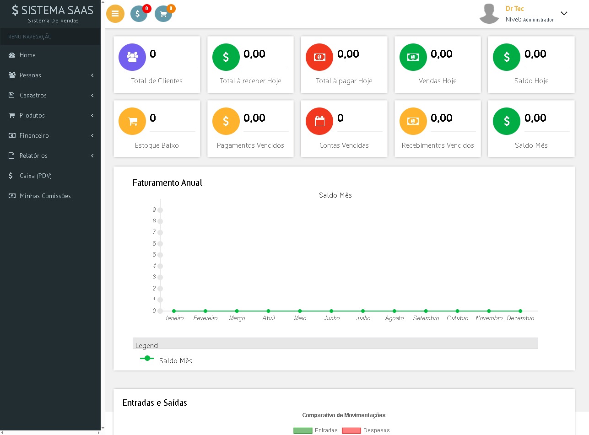589x435 pixels.
Task: Click the orange hamburger menu button
Action: coord(115,14)
